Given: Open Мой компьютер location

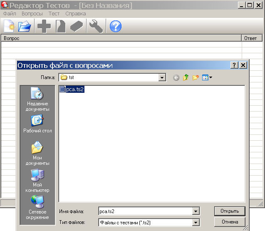Looking at the screenshot, I should pyautogui.click(x=37, y=181).
